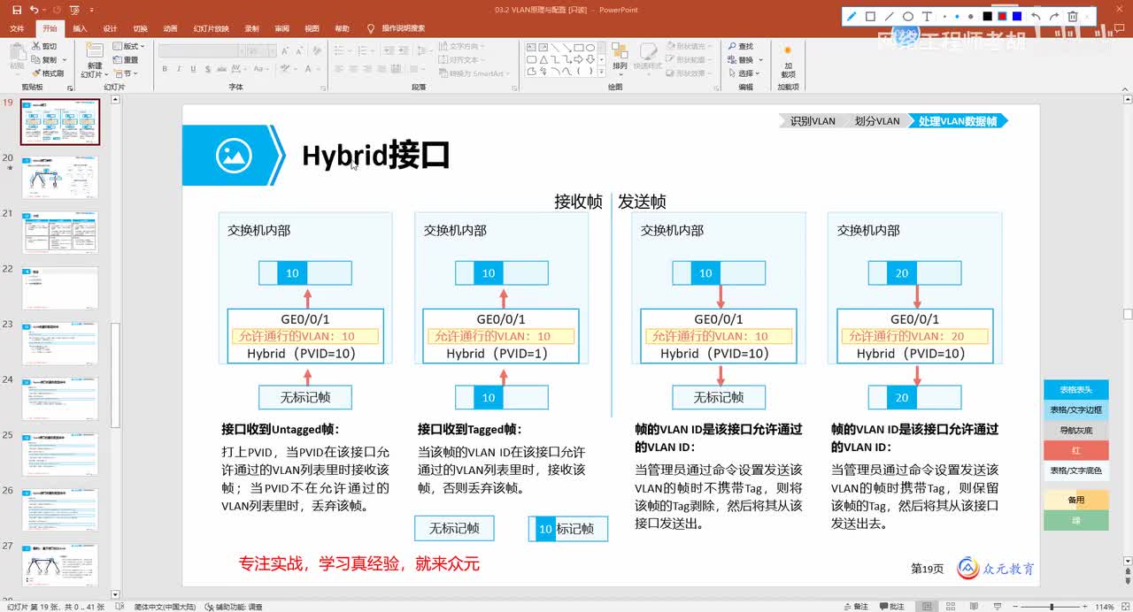This screenshot has width=1133, height=612.
Task: Open Notes (备注) in status bar
Action: click(855, 607)
